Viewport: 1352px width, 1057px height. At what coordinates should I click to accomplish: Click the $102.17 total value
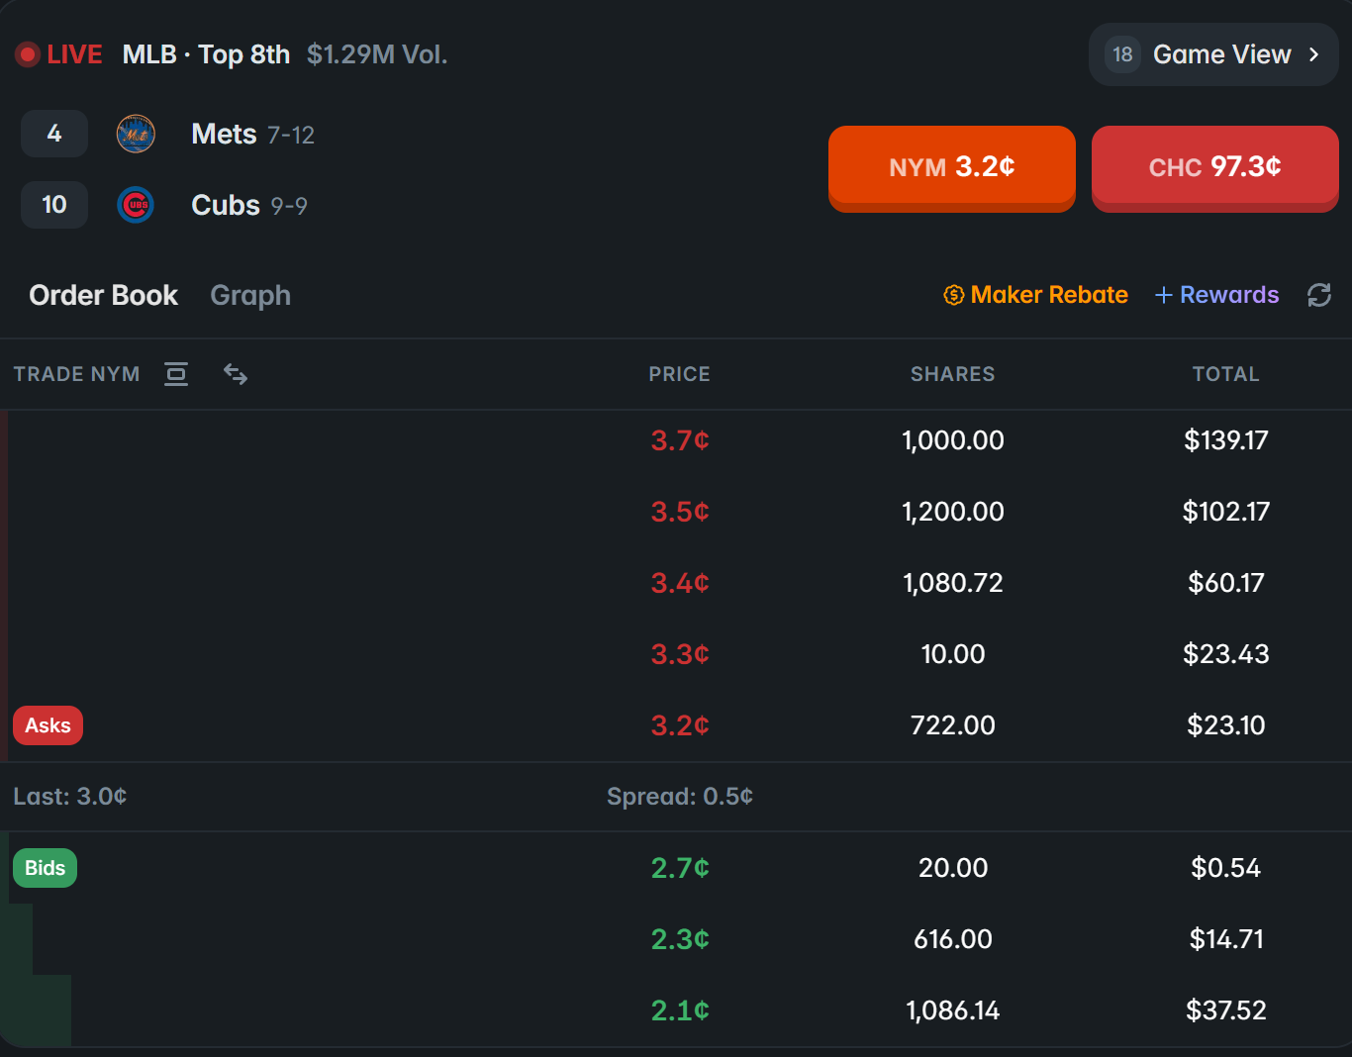(x=1226, y=512)
